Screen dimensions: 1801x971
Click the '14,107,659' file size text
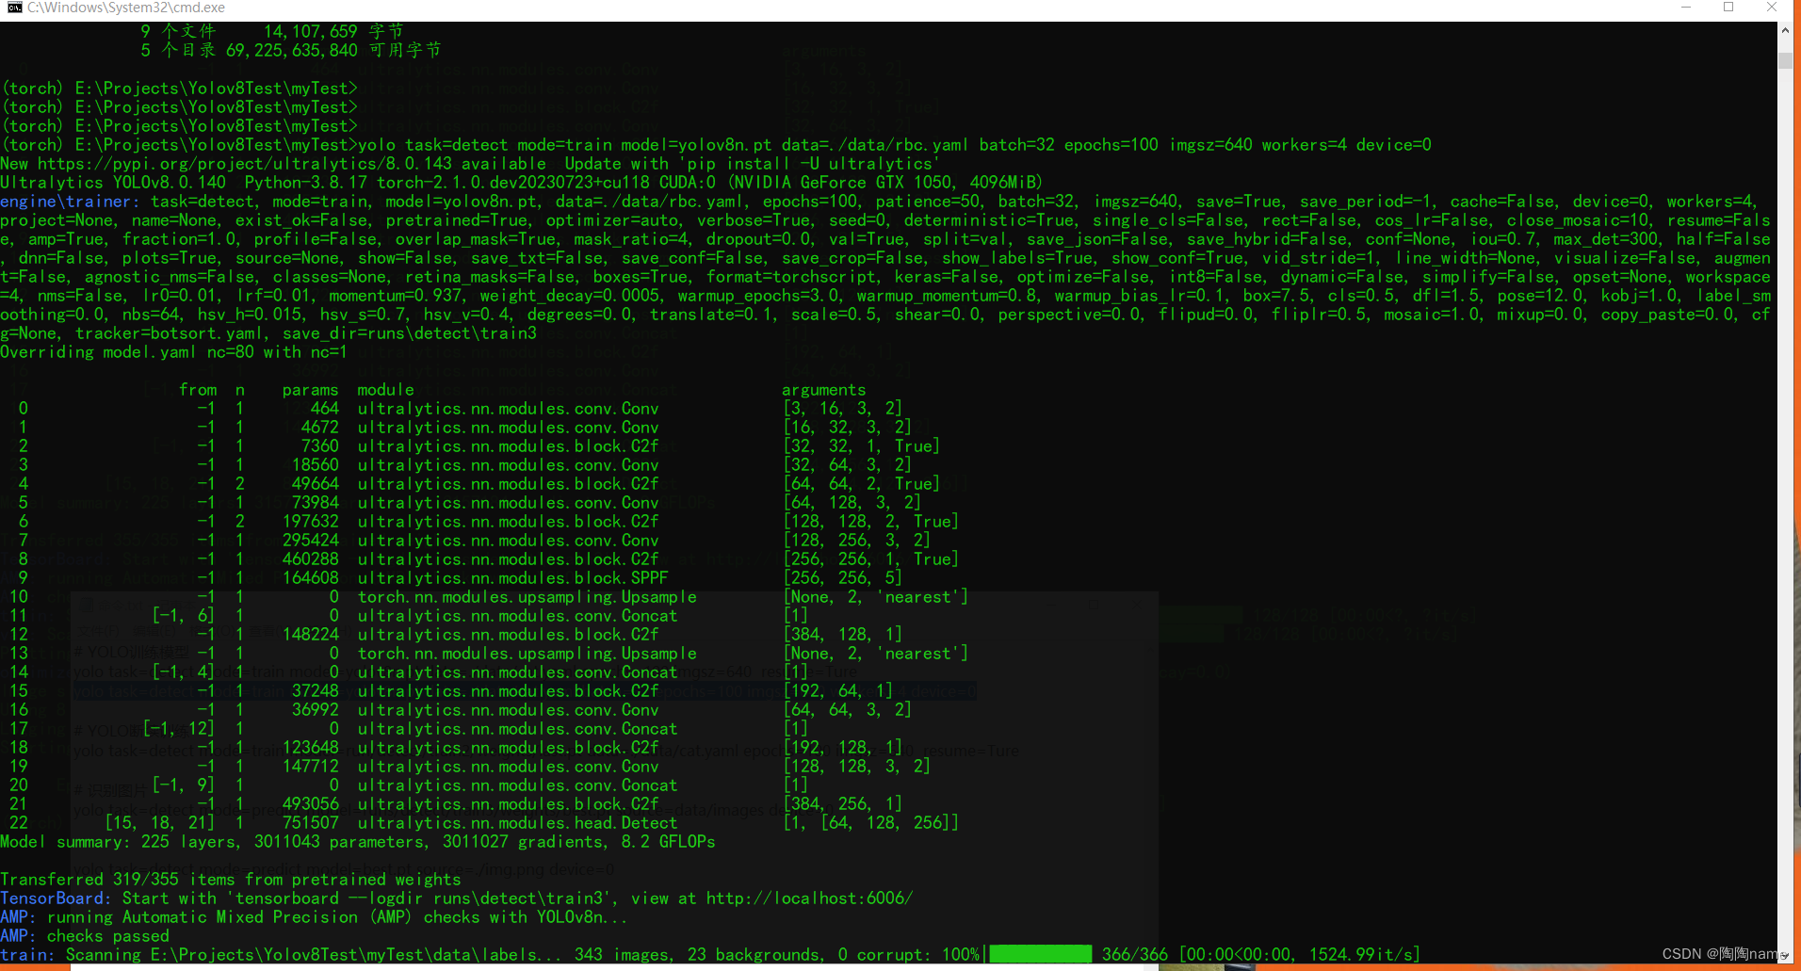click(310, 32)
